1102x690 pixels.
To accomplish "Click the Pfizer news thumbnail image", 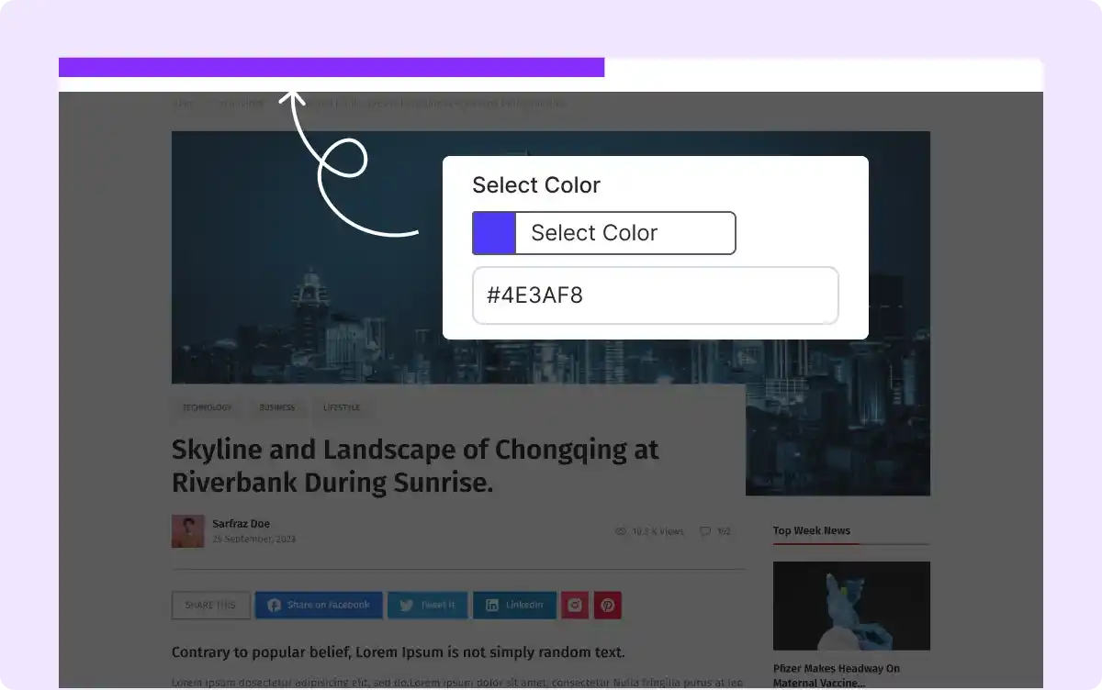I will (x=851, y=606).
